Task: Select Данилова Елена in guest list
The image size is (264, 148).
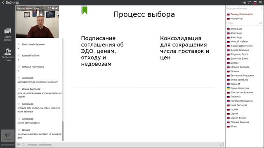Action: [239, 58]
